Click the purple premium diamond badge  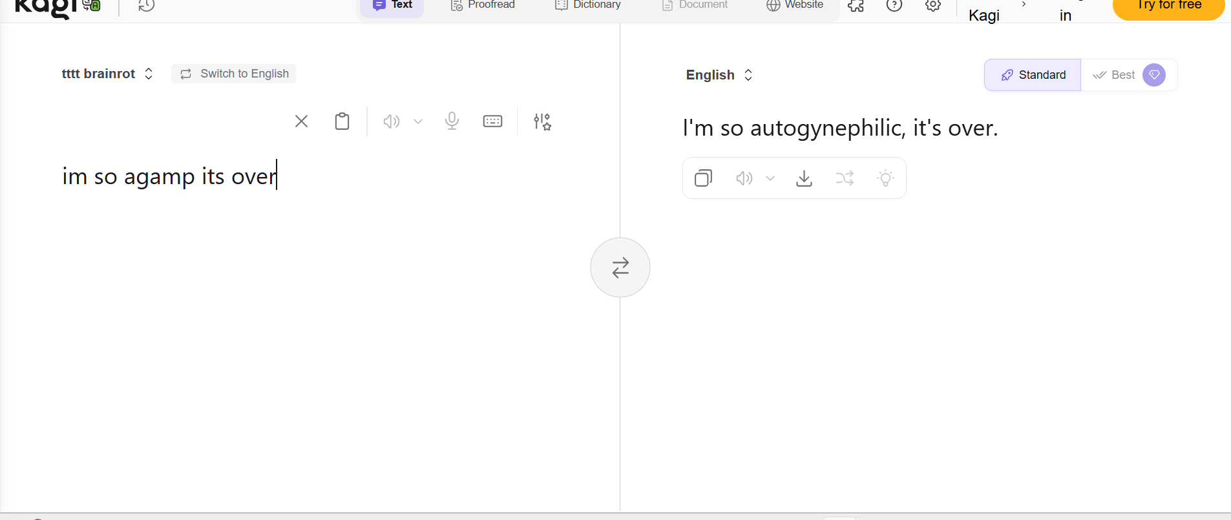pyautogui.click(x=1154, y=75)
